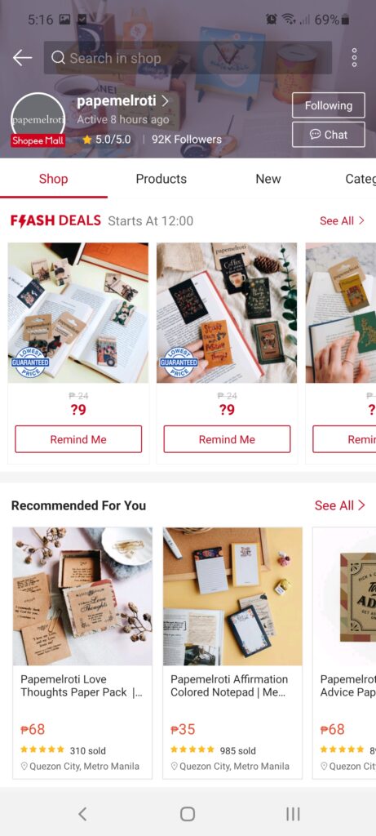376x836 pixels.
Task: Expand papemelroti shop name chevron
Action: (x=166, y=100)
